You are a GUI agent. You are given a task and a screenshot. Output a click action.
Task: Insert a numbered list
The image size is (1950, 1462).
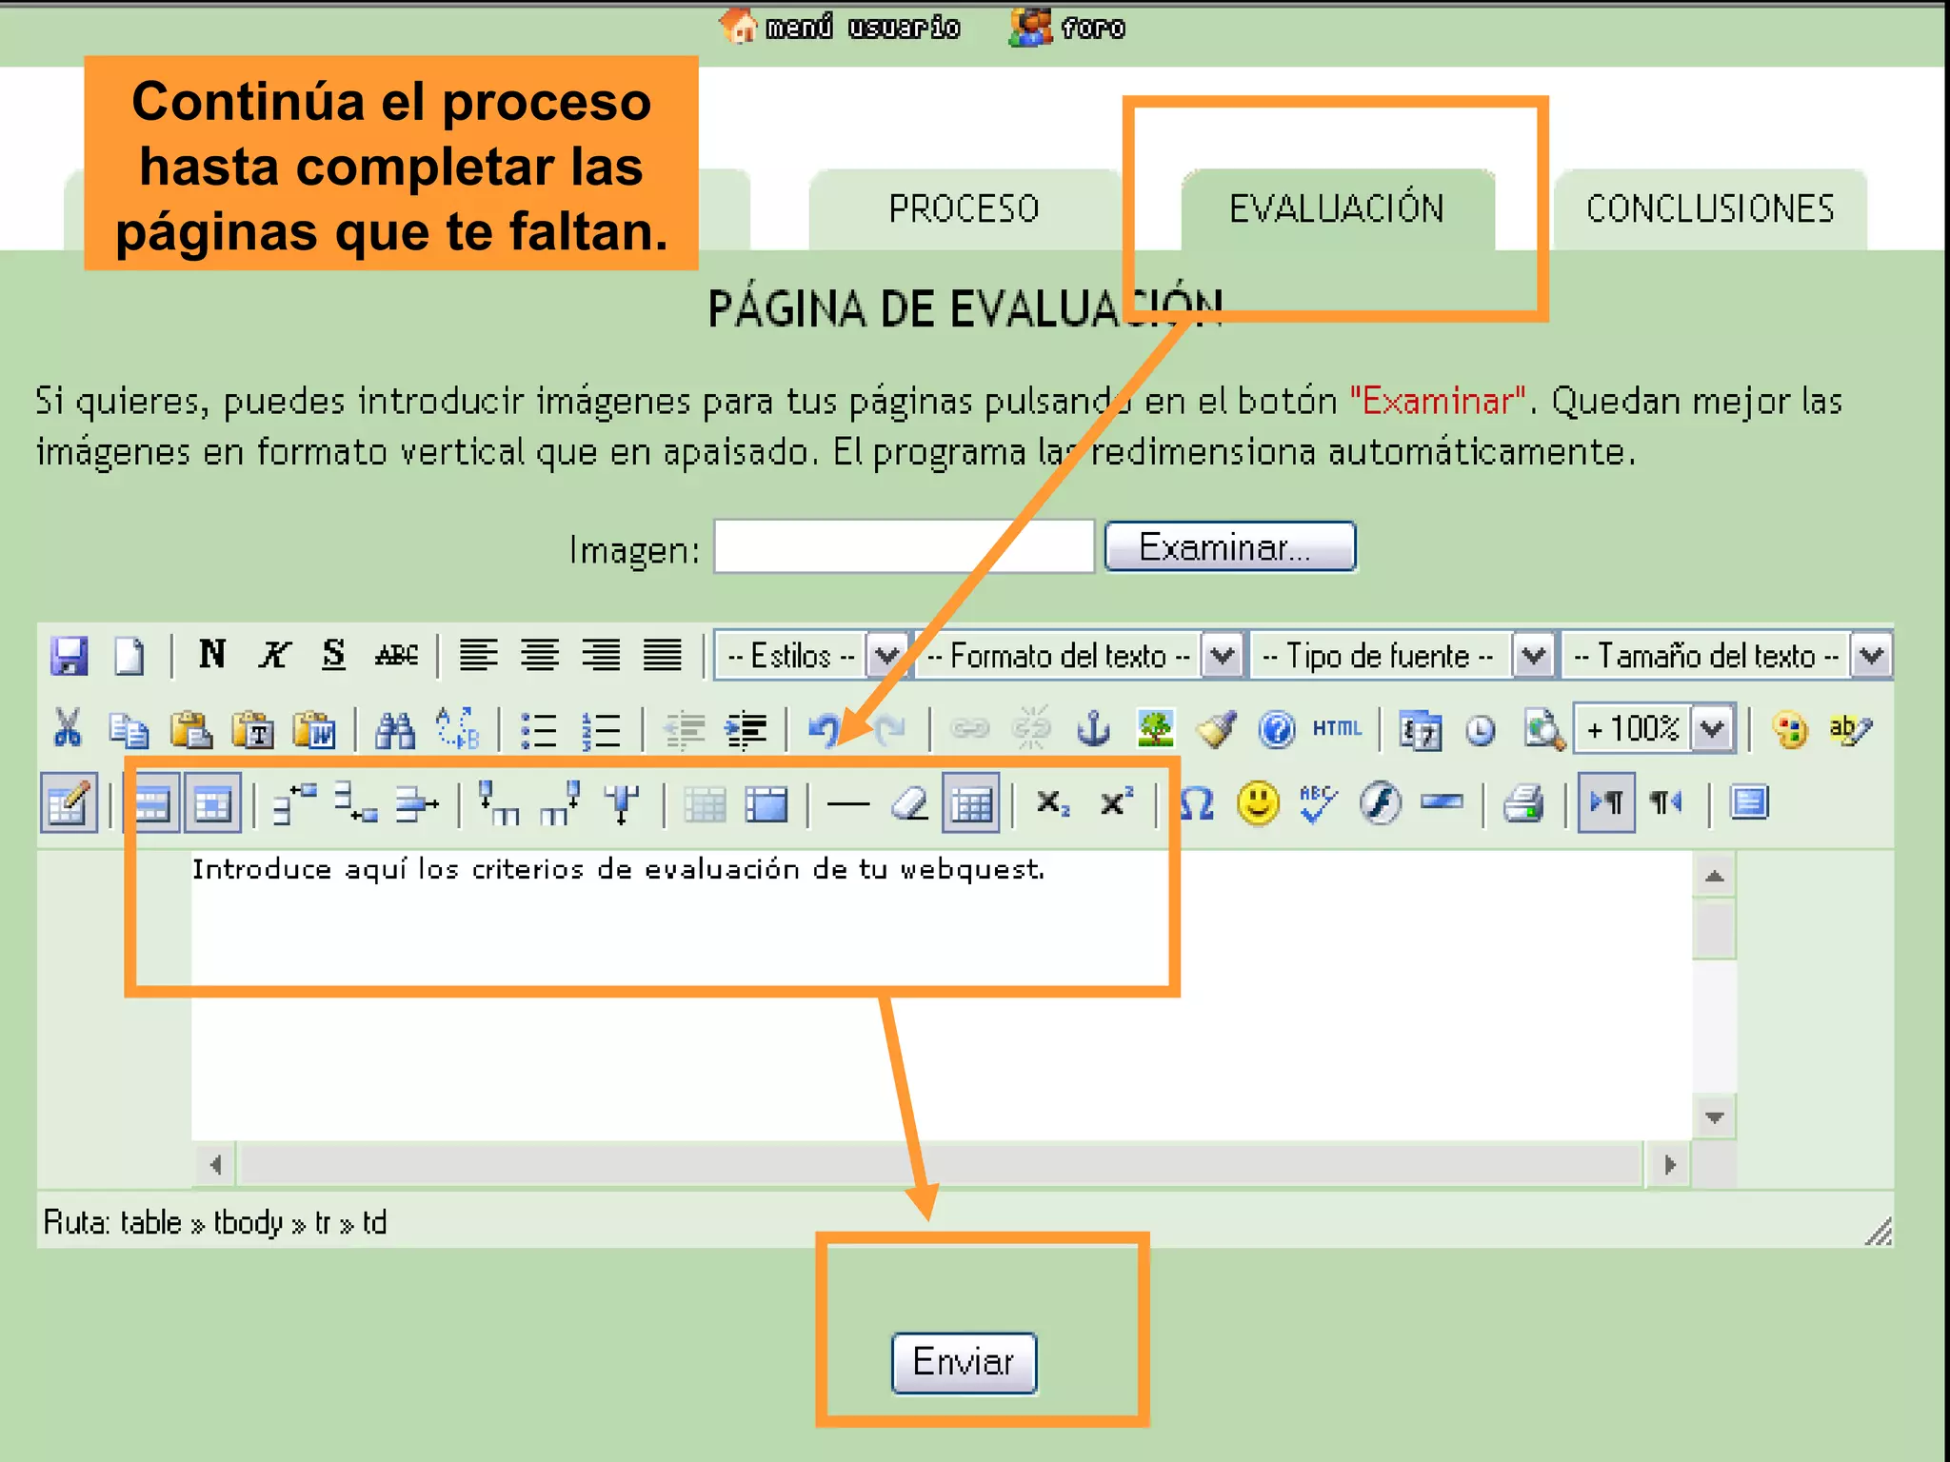(601, 730)
